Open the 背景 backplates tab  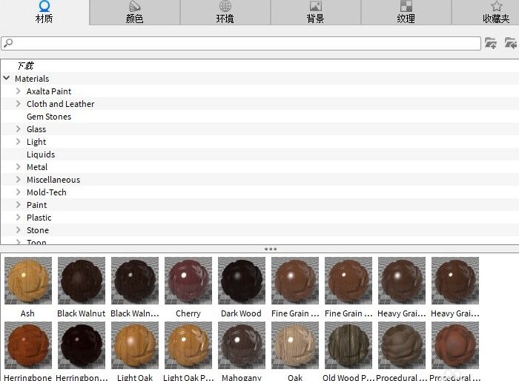click(315, 13)
